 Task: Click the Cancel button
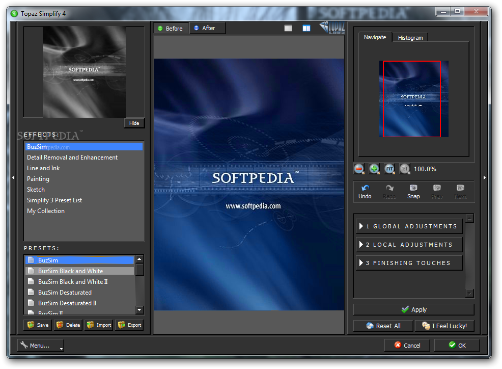click(407, 345)
